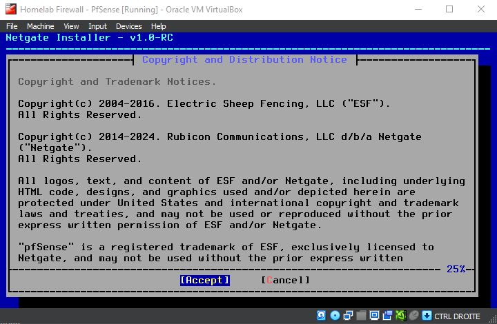
Task: Maximize the VirtualBox window
Action: tap(449, 9)
